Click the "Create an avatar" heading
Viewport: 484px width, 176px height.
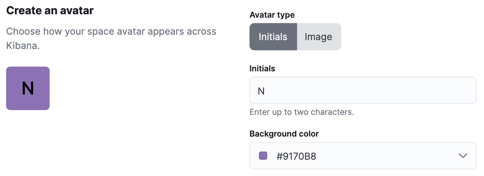coord(50,11)
